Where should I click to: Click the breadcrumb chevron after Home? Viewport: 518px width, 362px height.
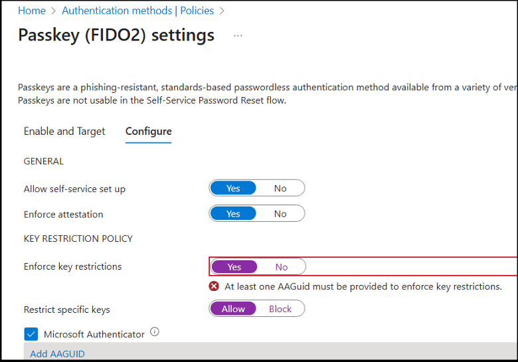click(54, 11)
